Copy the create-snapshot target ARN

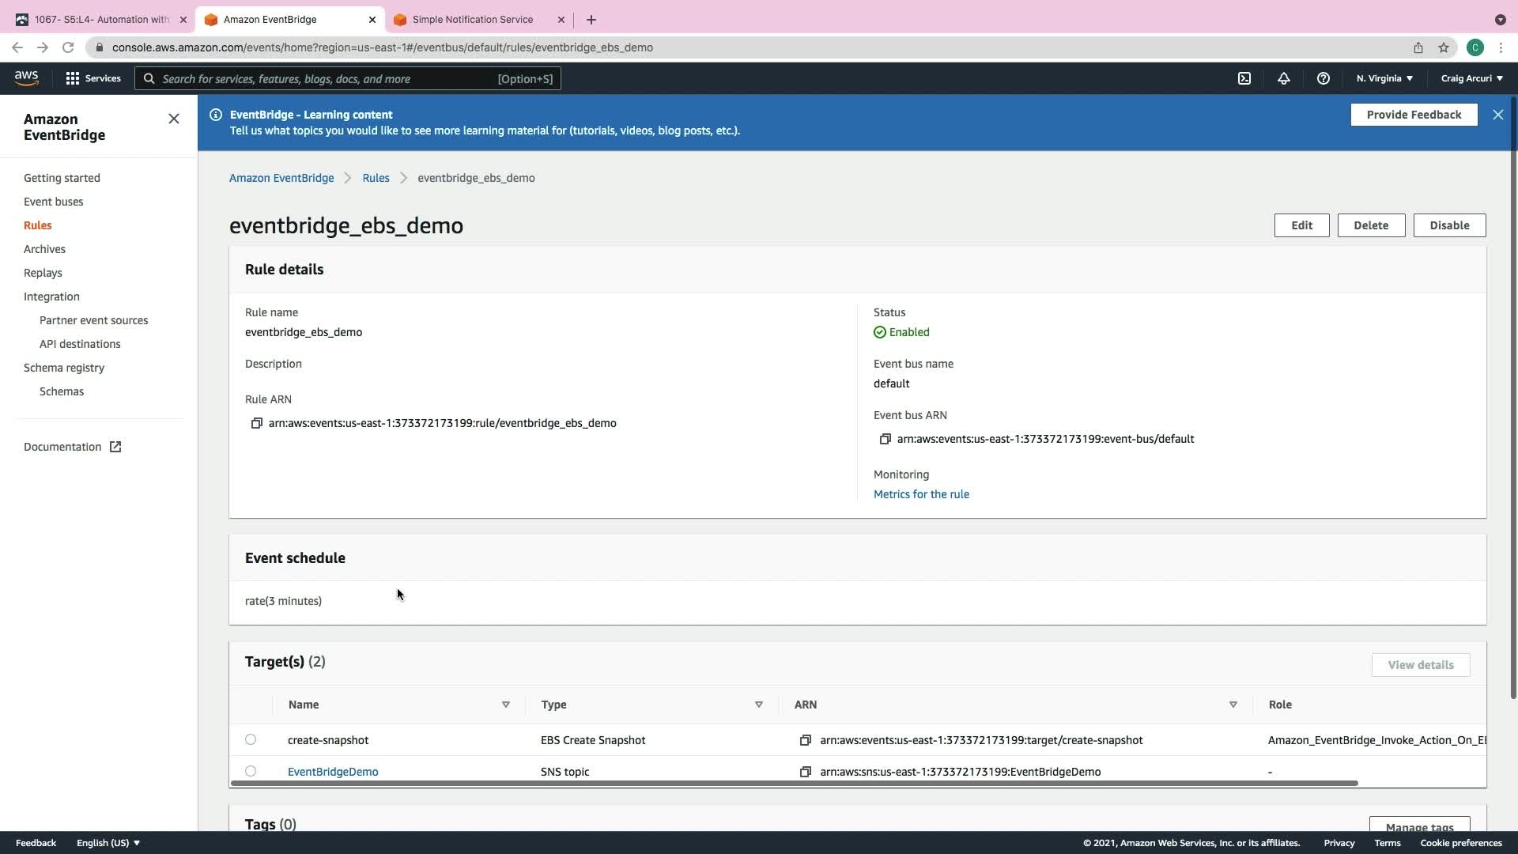click(805, 740)
